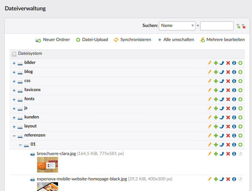
Task: Expand the layout folder
Action: click(x=14, y=127)
